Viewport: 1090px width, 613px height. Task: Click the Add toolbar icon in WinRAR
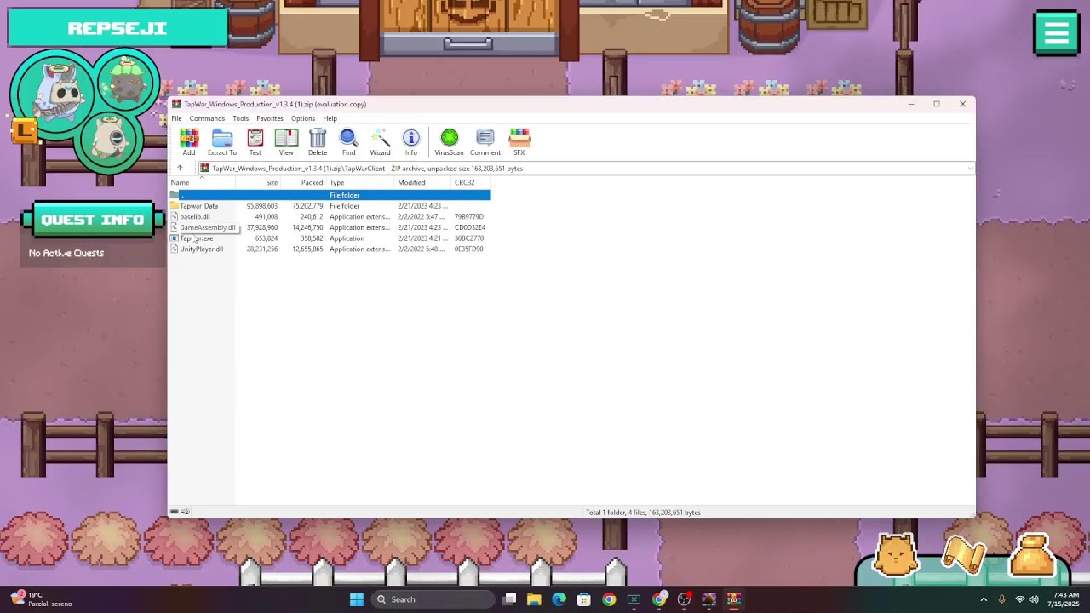(x=189, y=142)
